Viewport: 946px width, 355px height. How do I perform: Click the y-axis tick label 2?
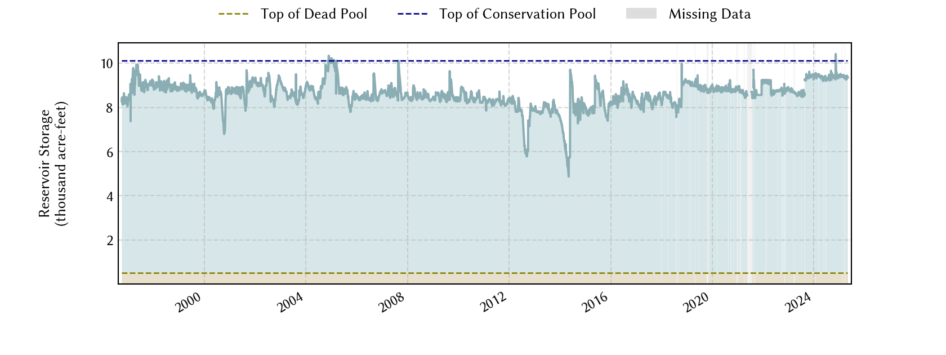(x=110, y=241)
